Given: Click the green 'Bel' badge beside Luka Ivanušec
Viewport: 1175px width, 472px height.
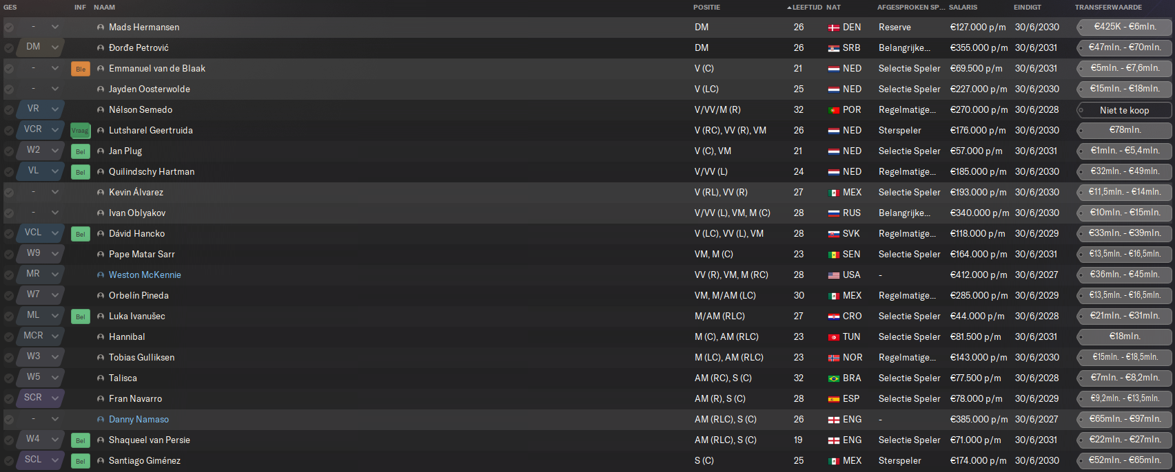Looking at the screenshot, I should 81,317.
